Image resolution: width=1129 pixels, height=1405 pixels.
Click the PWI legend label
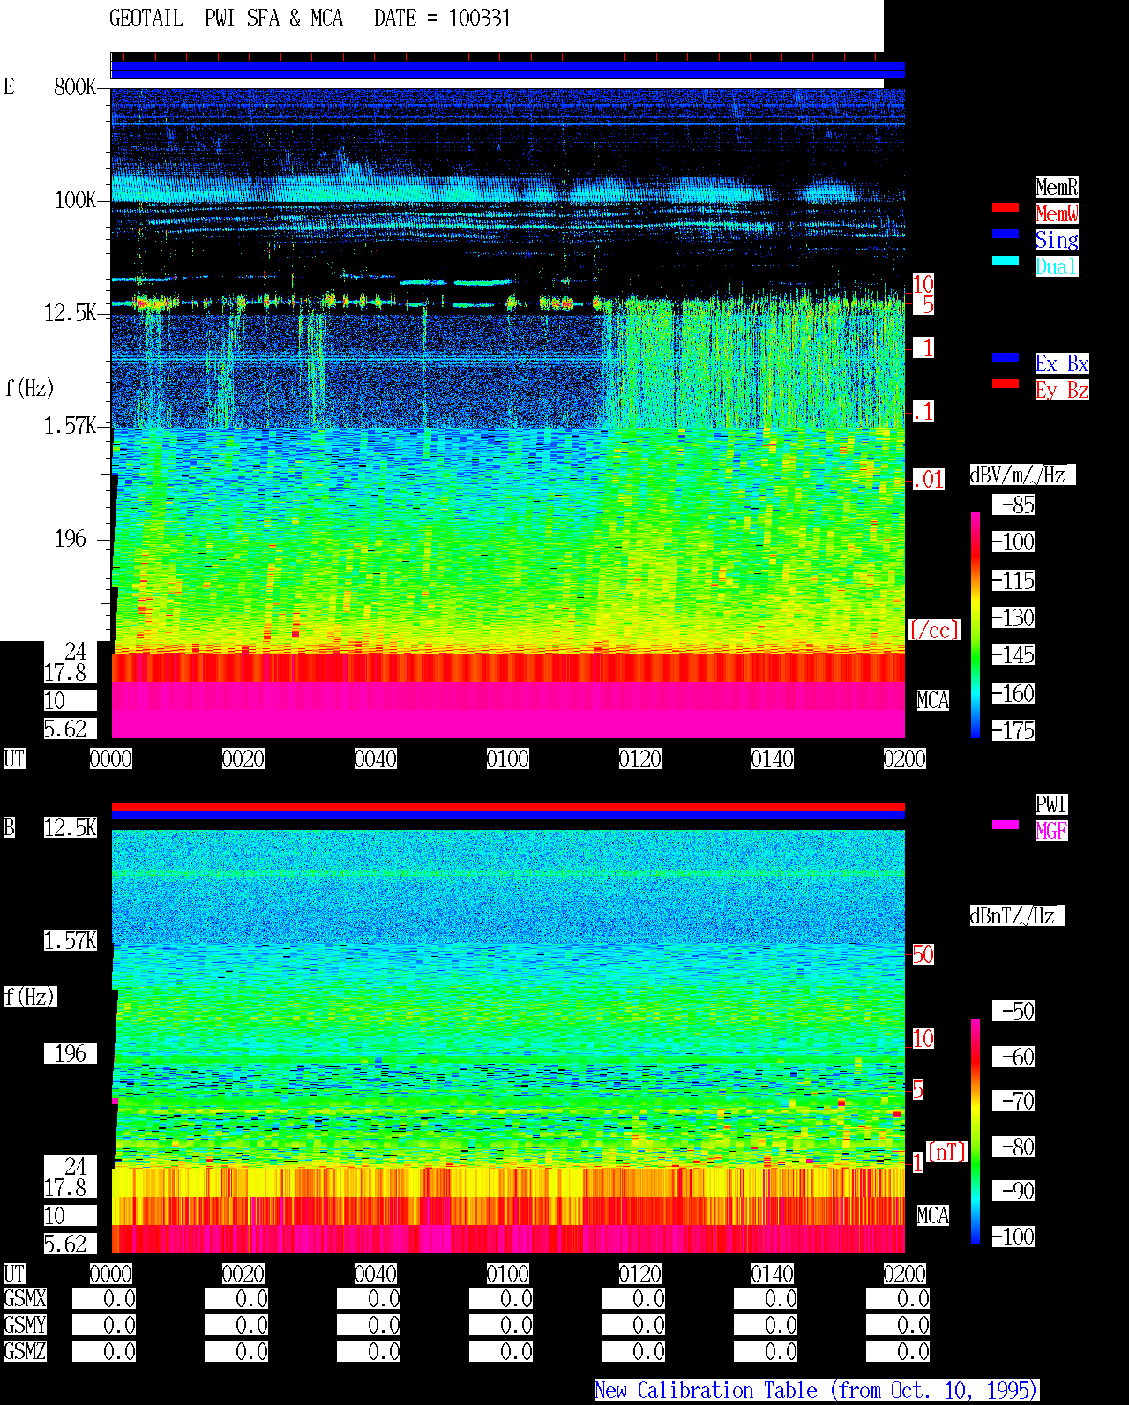pyautogui.click(x=1051, y=804)
